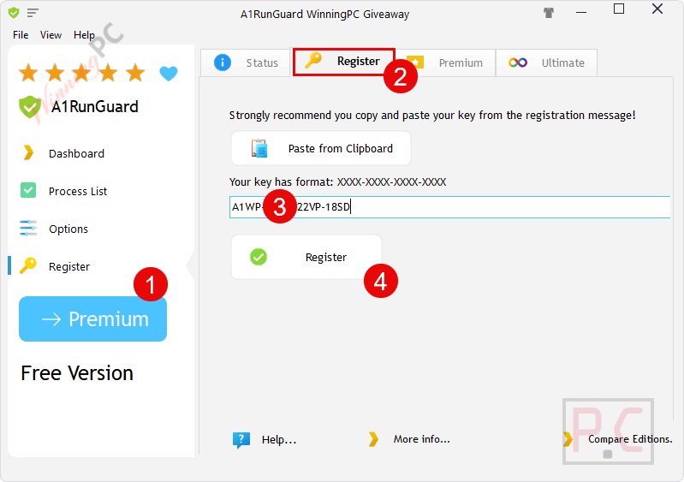Screen dimensions: 684x482
Task: Click the A1RunGuard shield icon in title bar
Action: 14,13
